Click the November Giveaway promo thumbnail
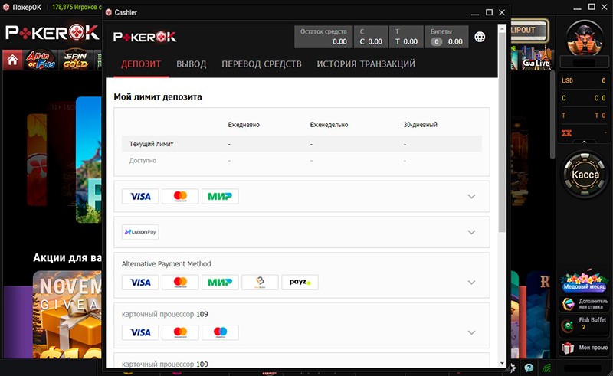Image resolution: width=613 pixels, height=376 pixels. click(67, 315)
